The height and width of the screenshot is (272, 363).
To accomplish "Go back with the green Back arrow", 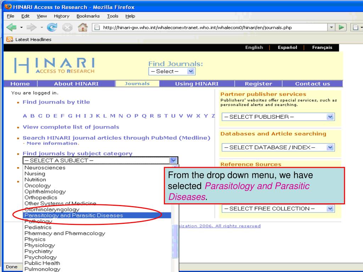I will (x=12, y=28).
